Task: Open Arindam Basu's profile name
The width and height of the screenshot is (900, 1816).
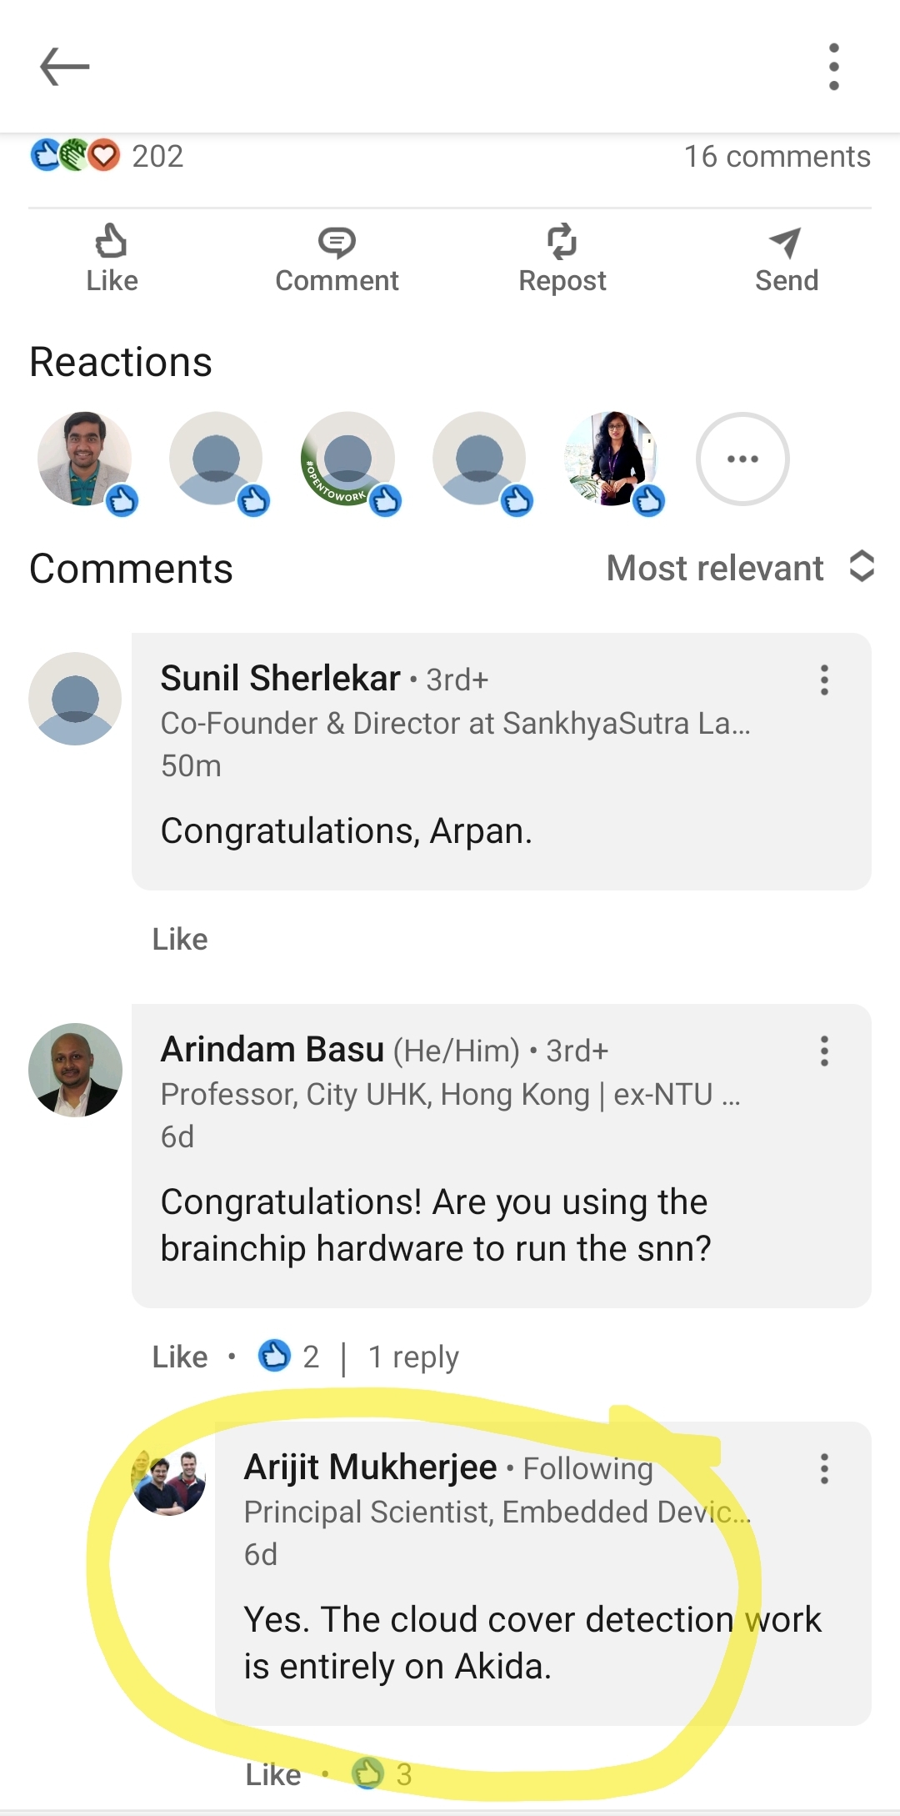Action: pos(272,1050)
